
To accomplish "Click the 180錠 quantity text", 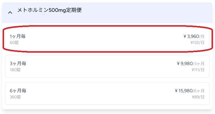I will click(15, 70).
